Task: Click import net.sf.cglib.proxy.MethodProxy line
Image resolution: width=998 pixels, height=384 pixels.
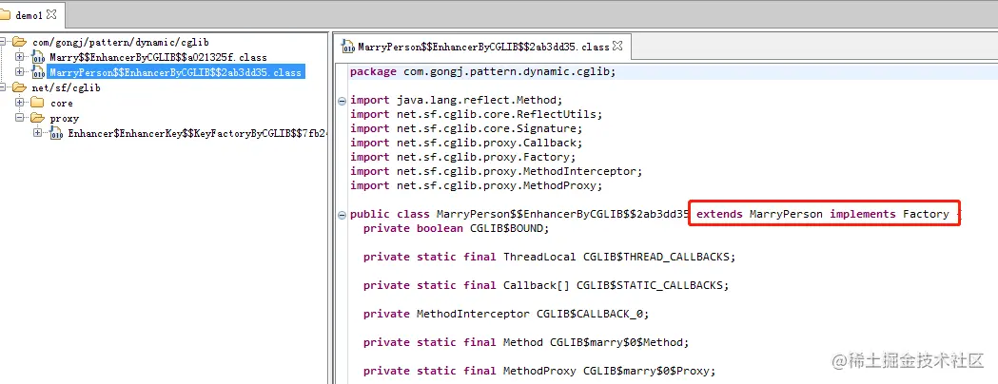Action: (476, 185)
